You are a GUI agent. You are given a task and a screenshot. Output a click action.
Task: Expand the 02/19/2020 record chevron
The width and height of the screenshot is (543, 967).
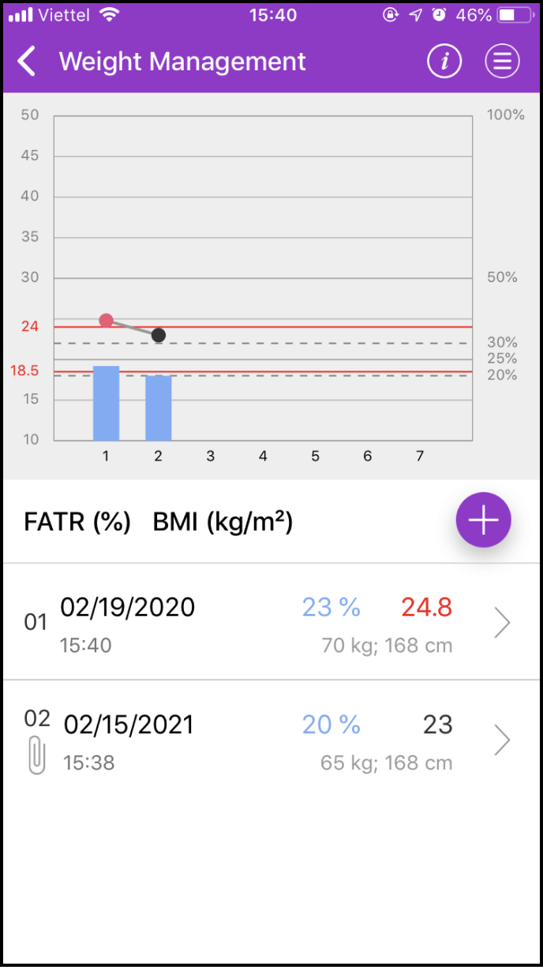(x=502, y=623)
